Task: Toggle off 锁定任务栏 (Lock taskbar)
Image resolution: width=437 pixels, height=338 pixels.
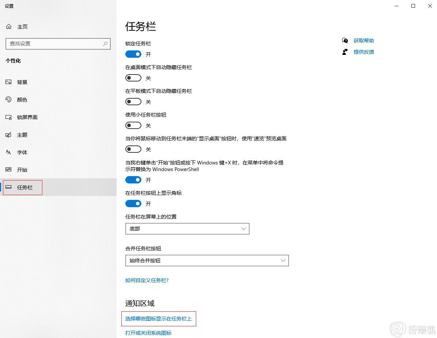Action: [133, 54]
